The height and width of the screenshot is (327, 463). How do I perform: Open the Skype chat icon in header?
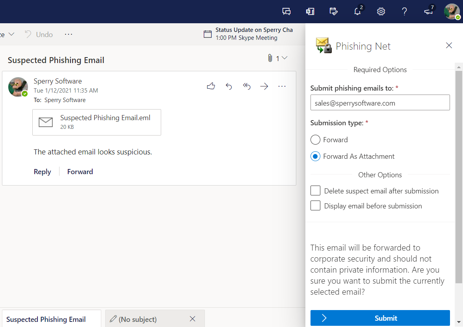click(286, 11)
